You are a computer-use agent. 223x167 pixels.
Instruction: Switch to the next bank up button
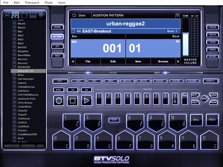coord(213,95)
